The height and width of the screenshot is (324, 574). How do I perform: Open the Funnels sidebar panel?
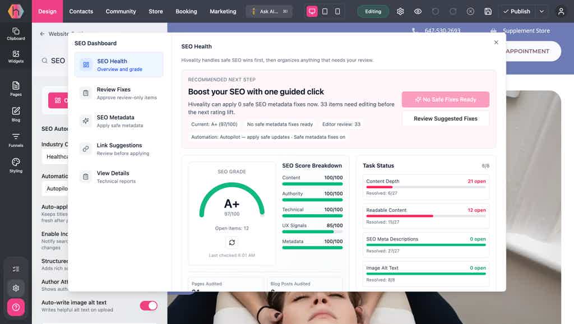(x=16, y=140)
